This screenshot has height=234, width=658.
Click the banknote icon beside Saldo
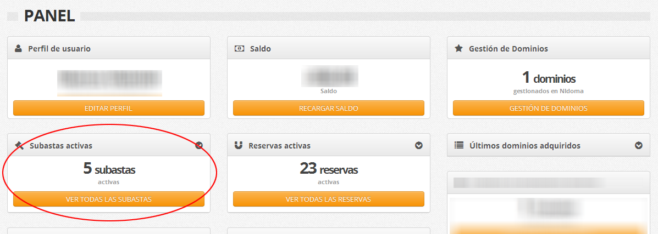(x=239, y=49)
